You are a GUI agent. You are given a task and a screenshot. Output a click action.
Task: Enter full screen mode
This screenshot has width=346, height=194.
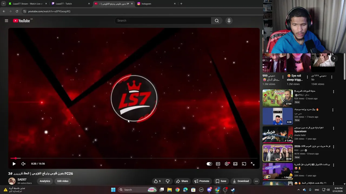pos(253,164)
